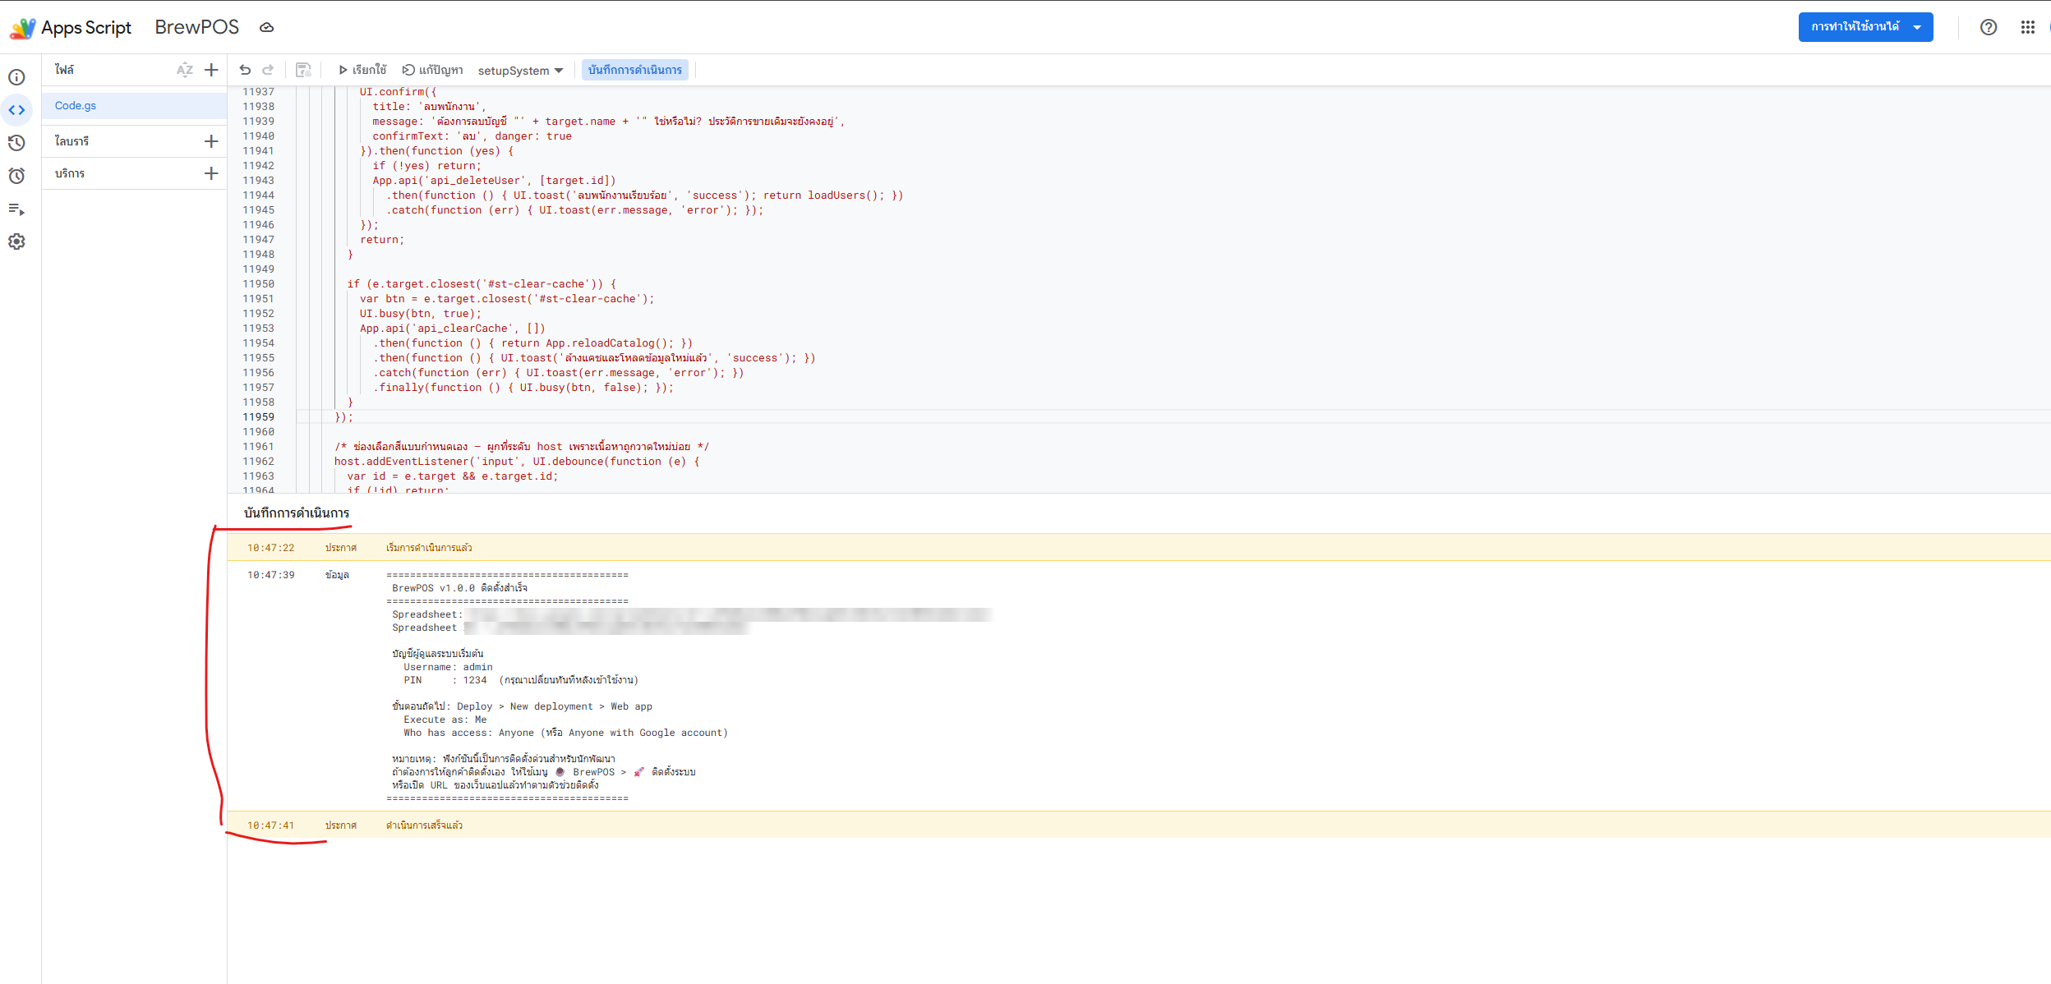Add a library with the plus button
The image size is (2051, 984).
(x=211, y=141)
